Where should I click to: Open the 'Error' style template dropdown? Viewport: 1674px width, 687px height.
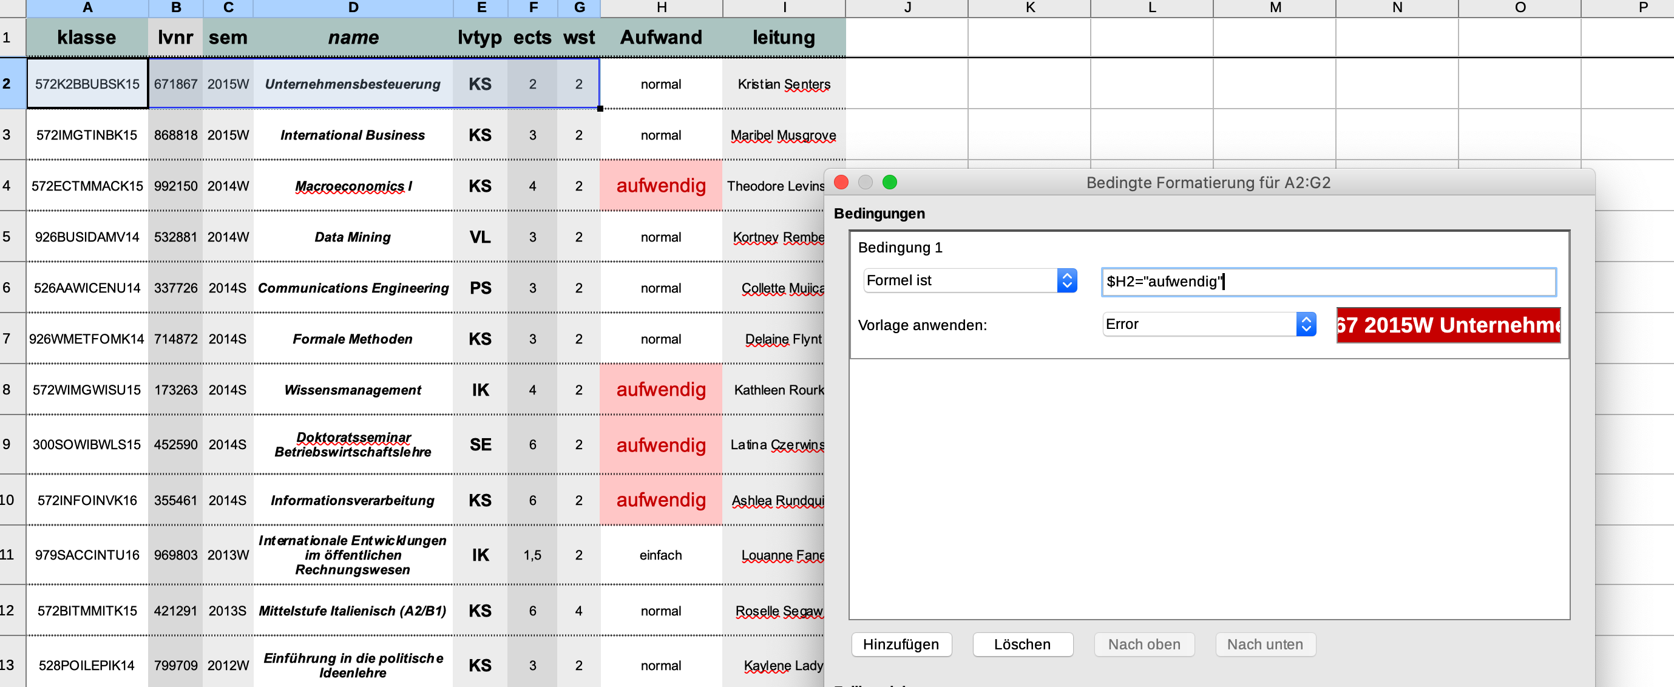[x=1208, y=323]
